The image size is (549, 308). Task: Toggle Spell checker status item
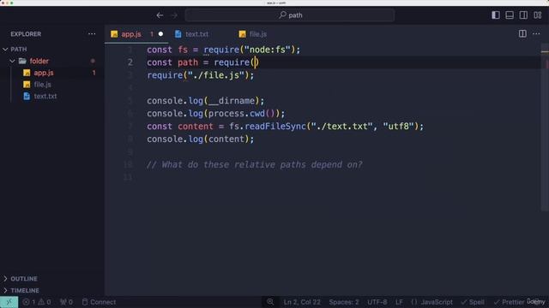click(x=473, y=302)
